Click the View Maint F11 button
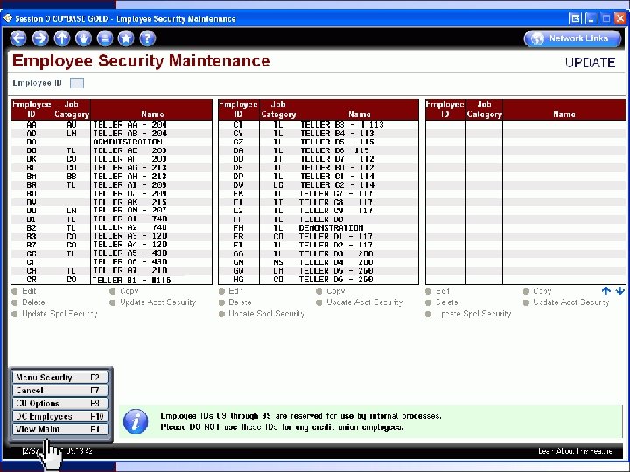This screenshot has width=630, height=472. point(60,429)
